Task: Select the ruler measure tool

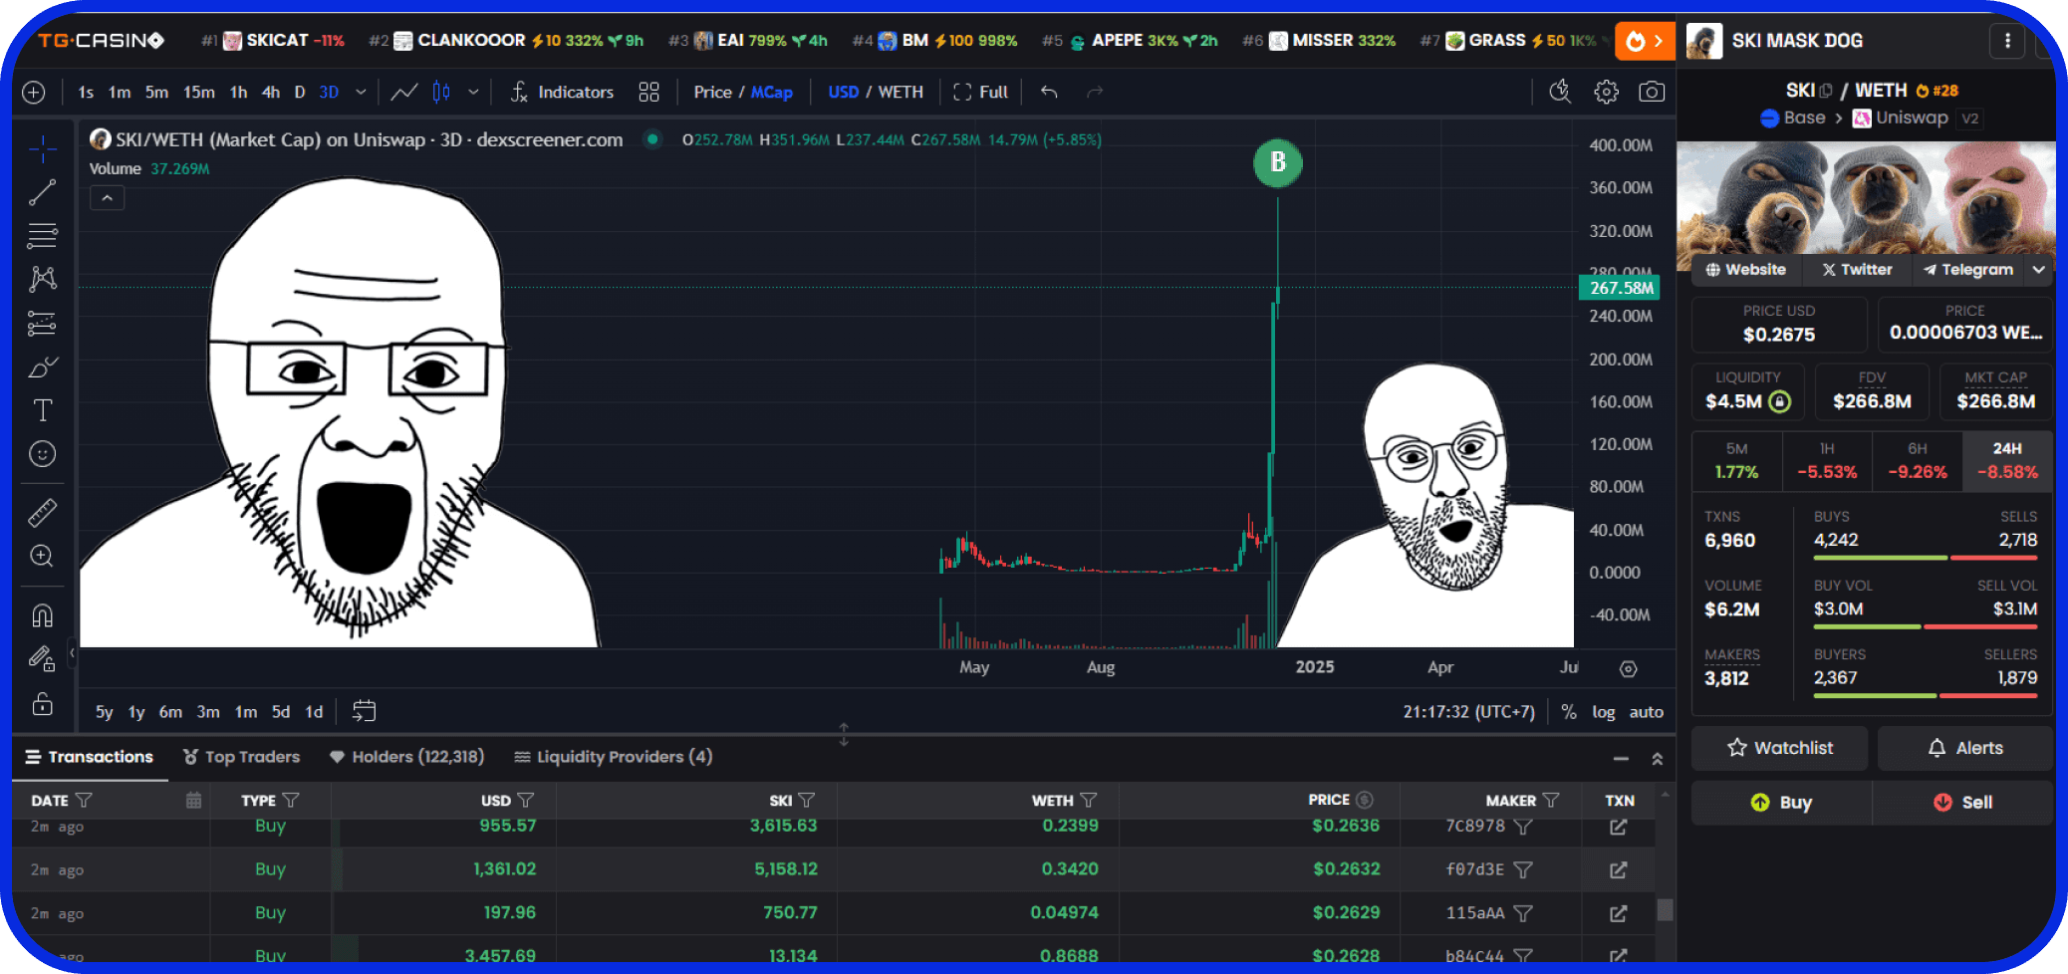Action: tap(42, 512)
